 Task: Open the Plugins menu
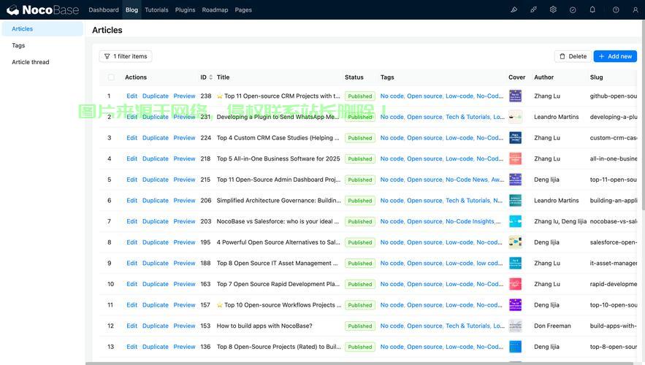click(185, 10)
